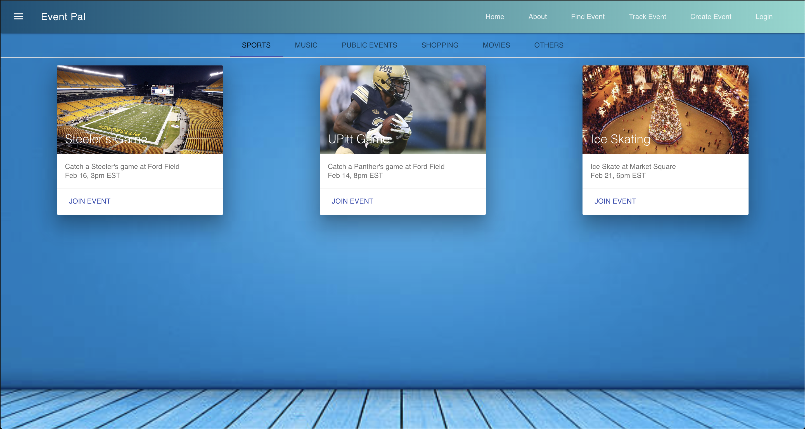
Task: Open the Shopping category tab
Action: tap(440, 45)
